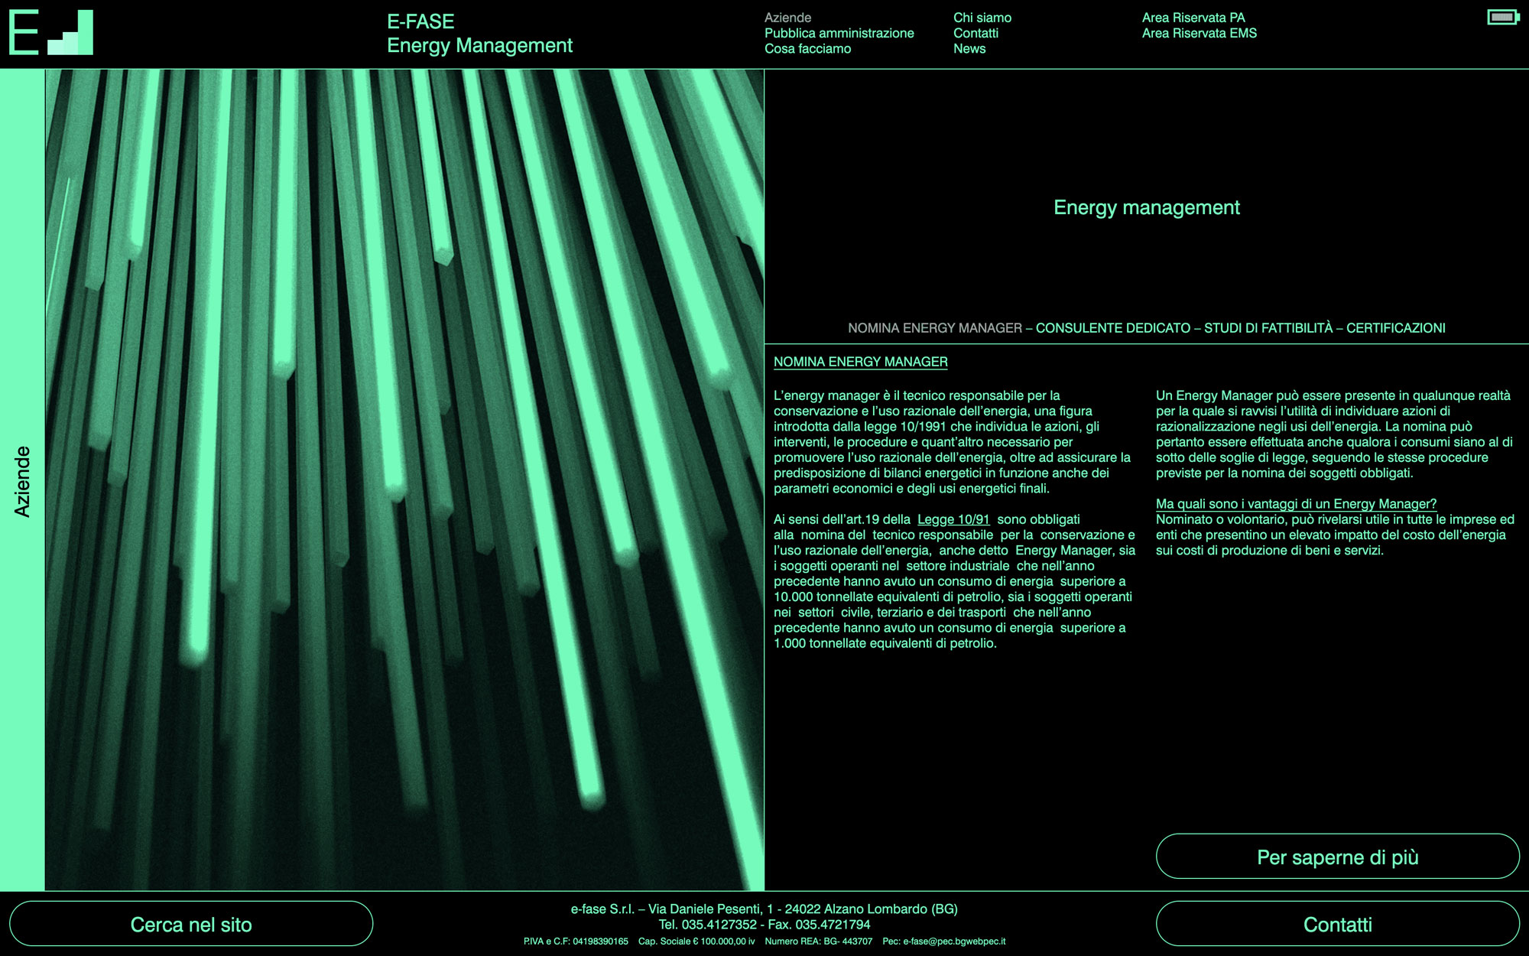Open Area Riservata PA link
1529x956 pixels.
coord(1193,18)
